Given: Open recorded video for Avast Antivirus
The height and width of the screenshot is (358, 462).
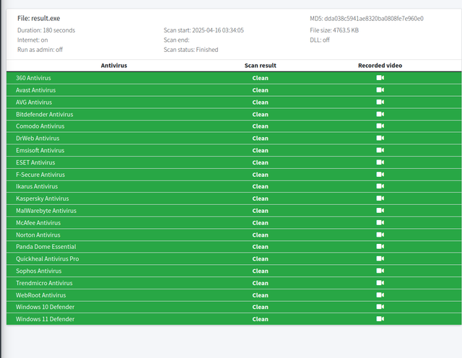Looking at the screenshot, I should [x=380, y=90].
